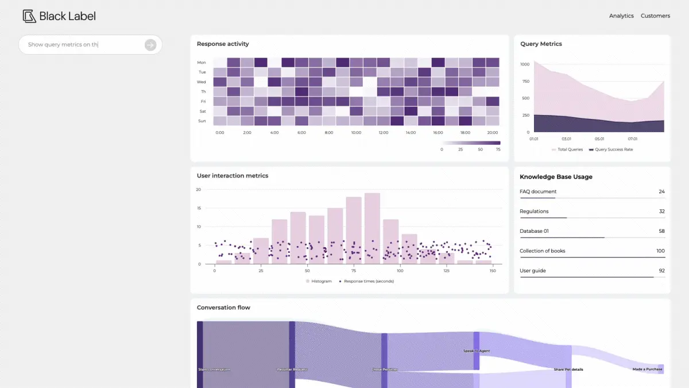Click the Made a Purchase flow node
This screenshot has width=689, height=388.
660,369
